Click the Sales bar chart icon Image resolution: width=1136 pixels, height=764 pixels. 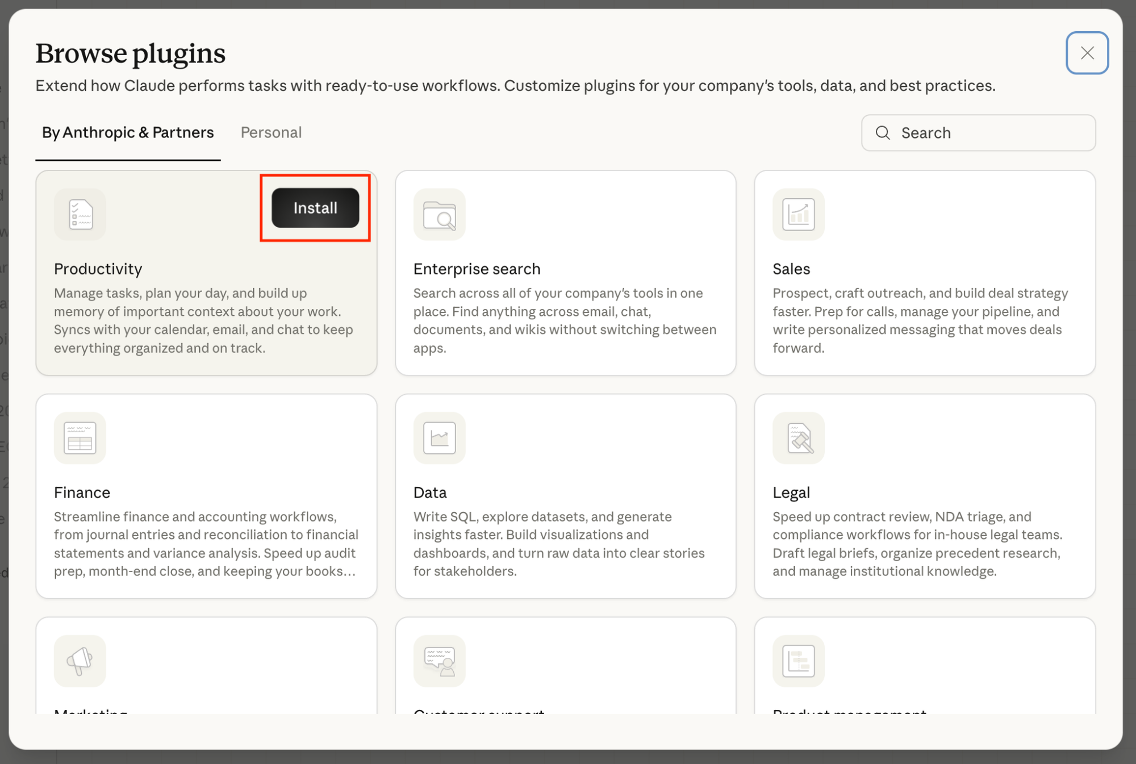click(x=798, y=214)
